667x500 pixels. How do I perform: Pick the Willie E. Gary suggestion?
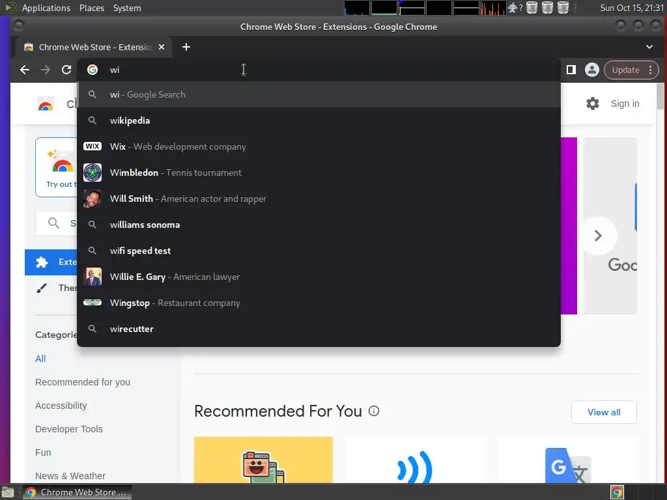[x=319, y=277]
